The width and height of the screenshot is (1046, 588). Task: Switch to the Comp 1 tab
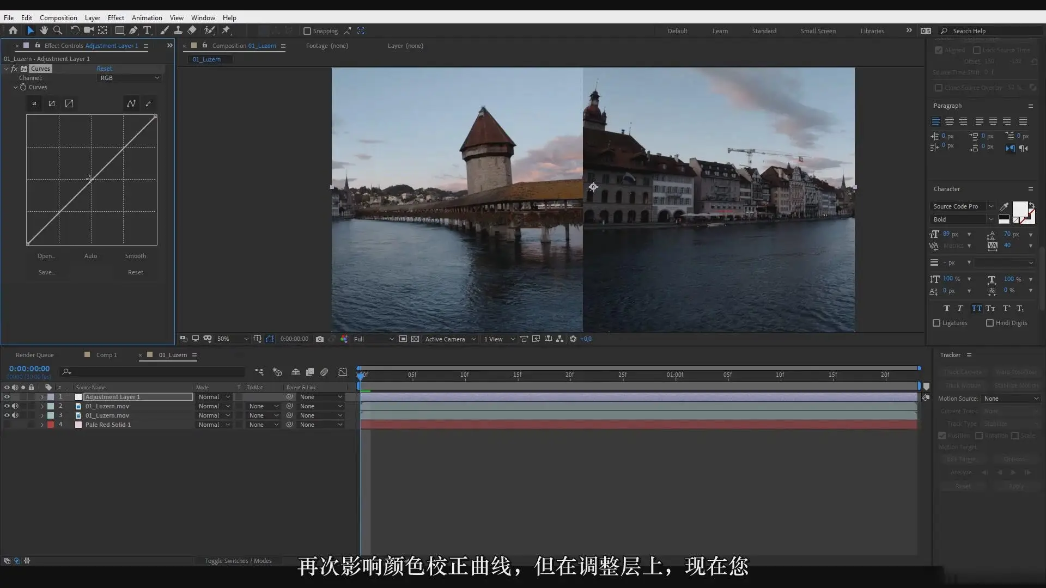(107, 355)
